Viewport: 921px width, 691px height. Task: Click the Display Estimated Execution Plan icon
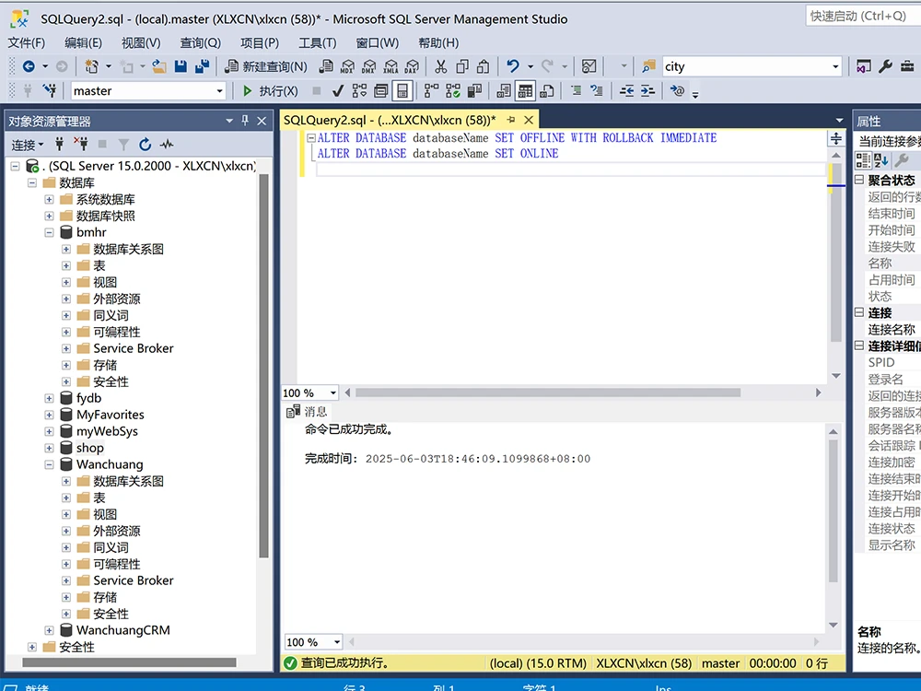click(x=359, y=91)
